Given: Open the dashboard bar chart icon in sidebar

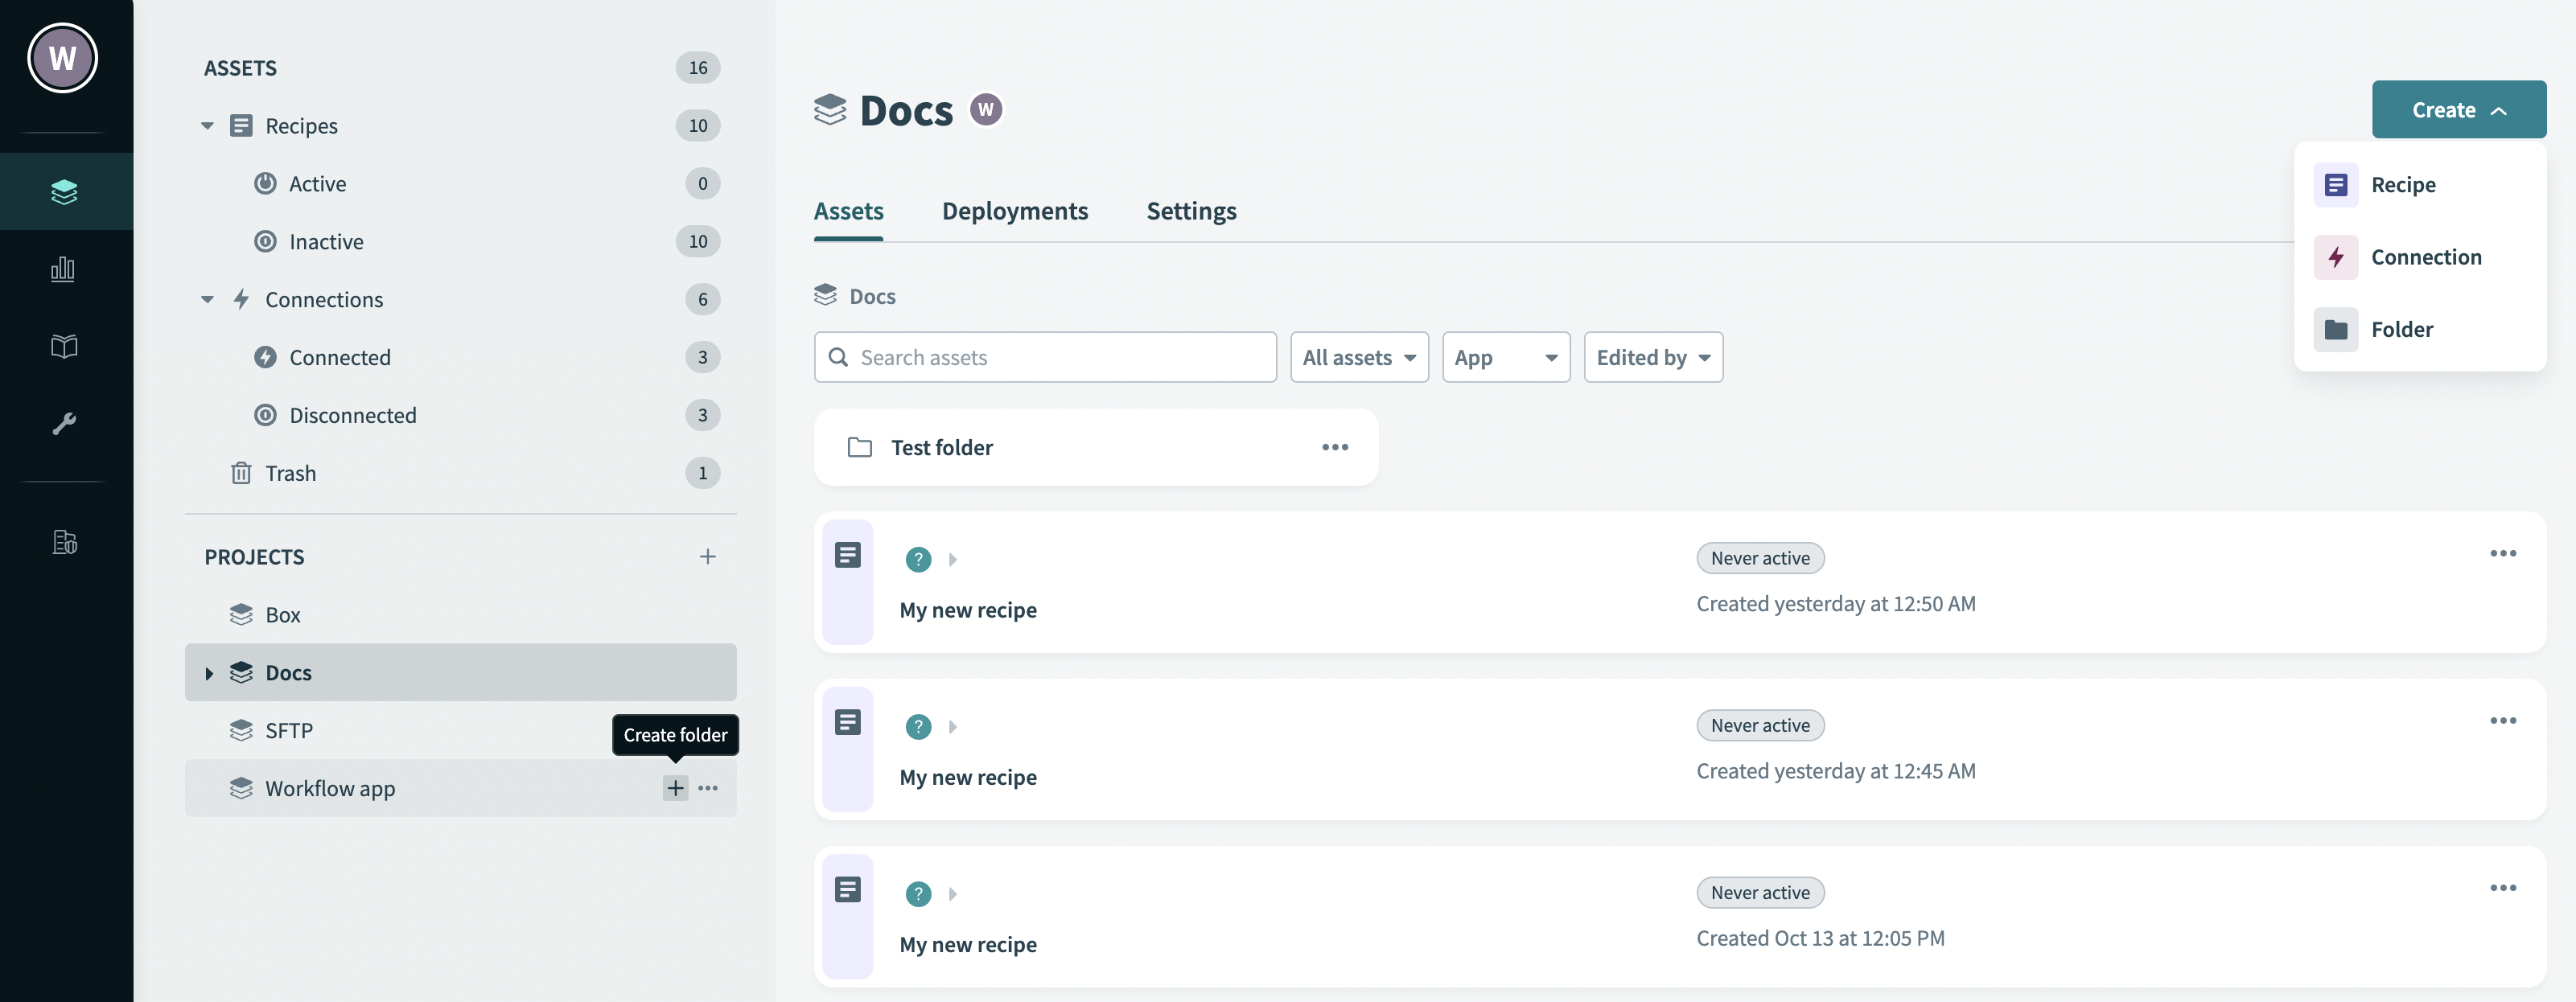Looking at the screenshot, I should pos(63,269).
